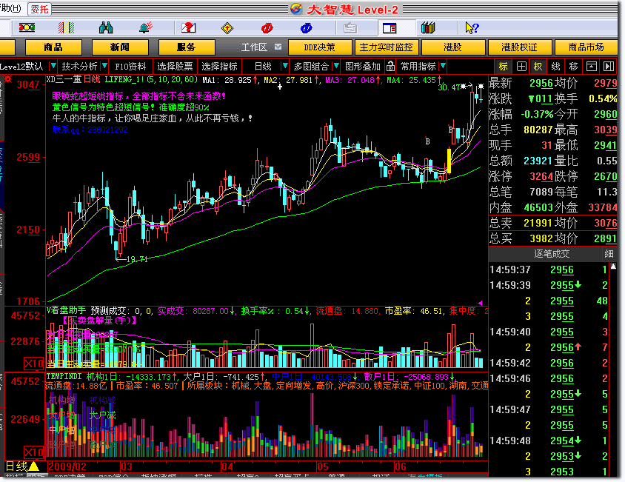Click the X10 scale box in the TEMPINDI panel
The height and width of the screenshot is (482, 625).
(x=34, y=452)
